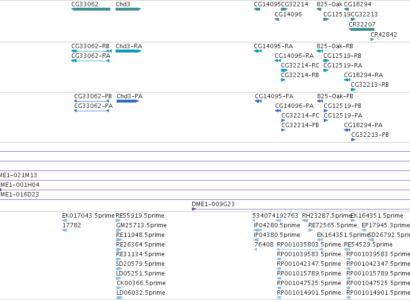Select the 192763 EST label
The width and height of the screenshot is (410, 300).
pyautogui.click(x=287, y=216)
